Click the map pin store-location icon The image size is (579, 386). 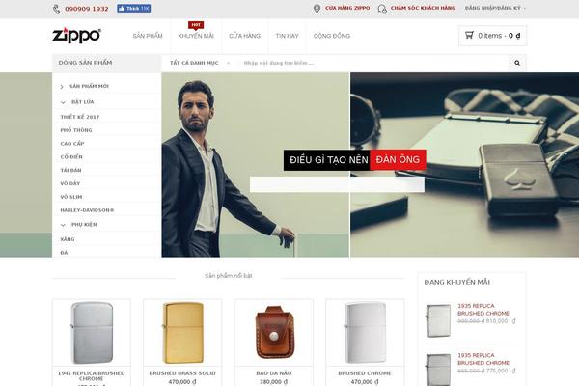pyautogui.click(x=317, y=9)
